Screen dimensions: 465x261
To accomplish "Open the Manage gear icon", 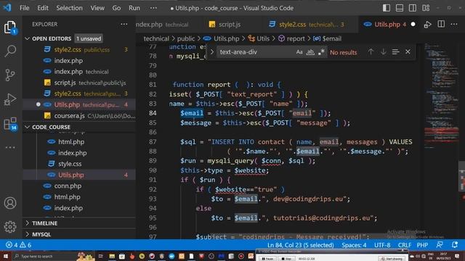I will [10, 227].
